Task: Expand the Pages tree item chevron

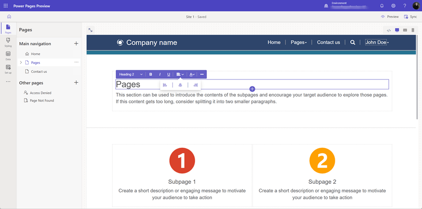Action: pyautogui.click(x=21, y=63)
